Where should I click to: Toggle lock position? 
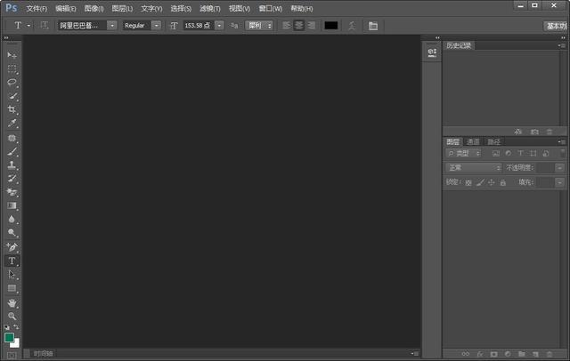coord(492,182)
